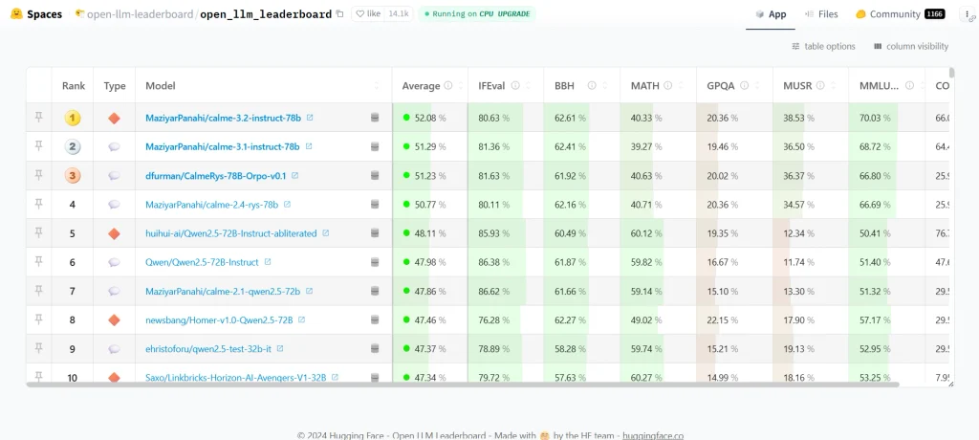Click database details icon for Qwen2.5-72B-Instruct-abliterated
Viewport: 979px width, 440px height.
[x=375, y=233]
